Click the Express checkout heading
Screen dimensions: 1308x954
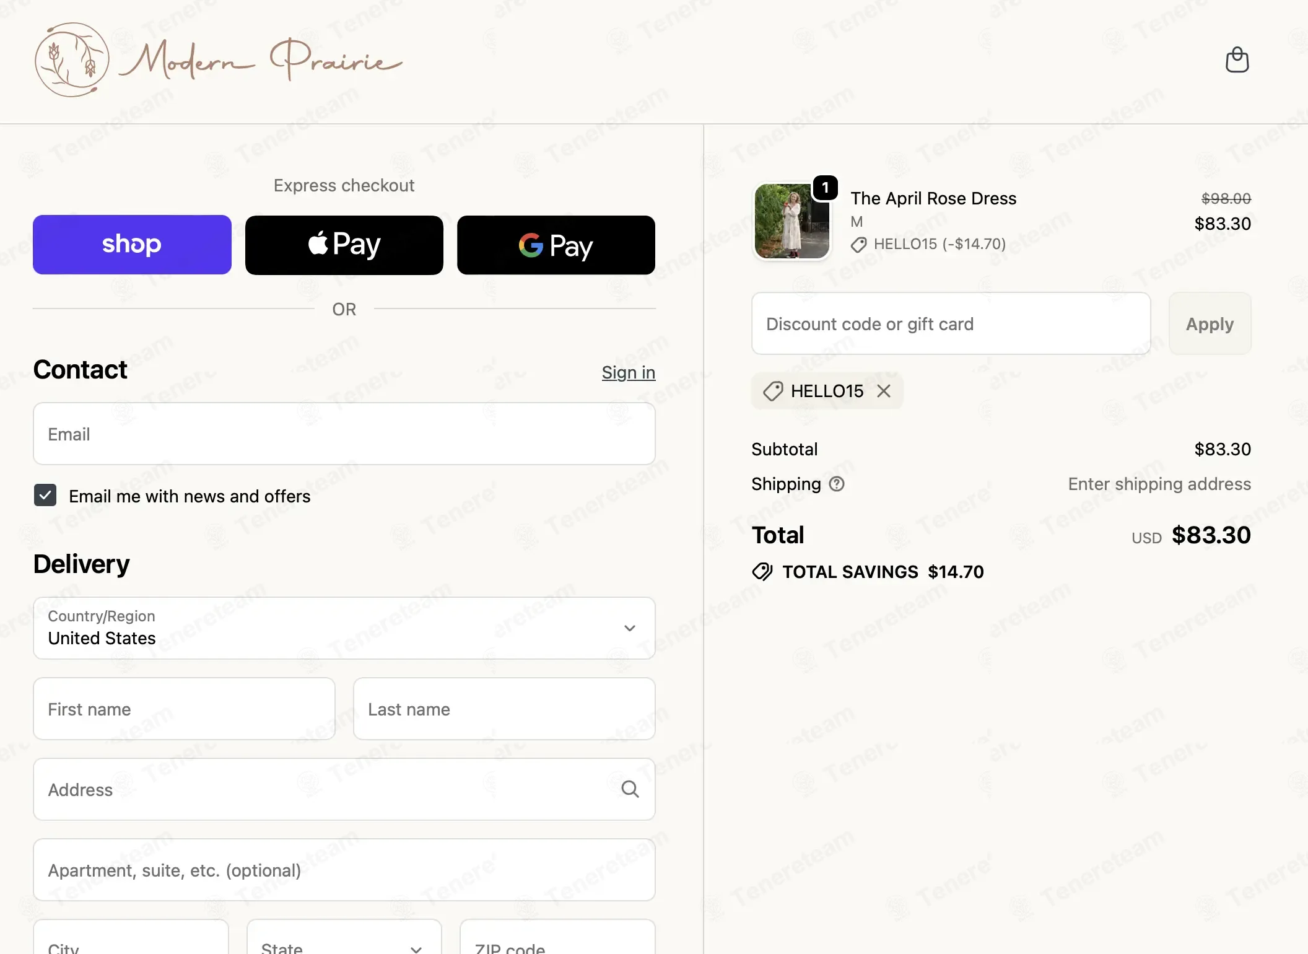point(344,185)
